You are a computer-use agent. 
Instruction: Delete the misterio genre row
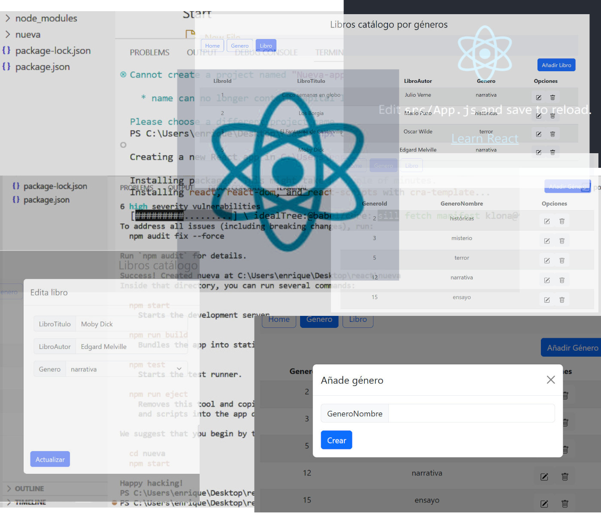tap(562, 241)
